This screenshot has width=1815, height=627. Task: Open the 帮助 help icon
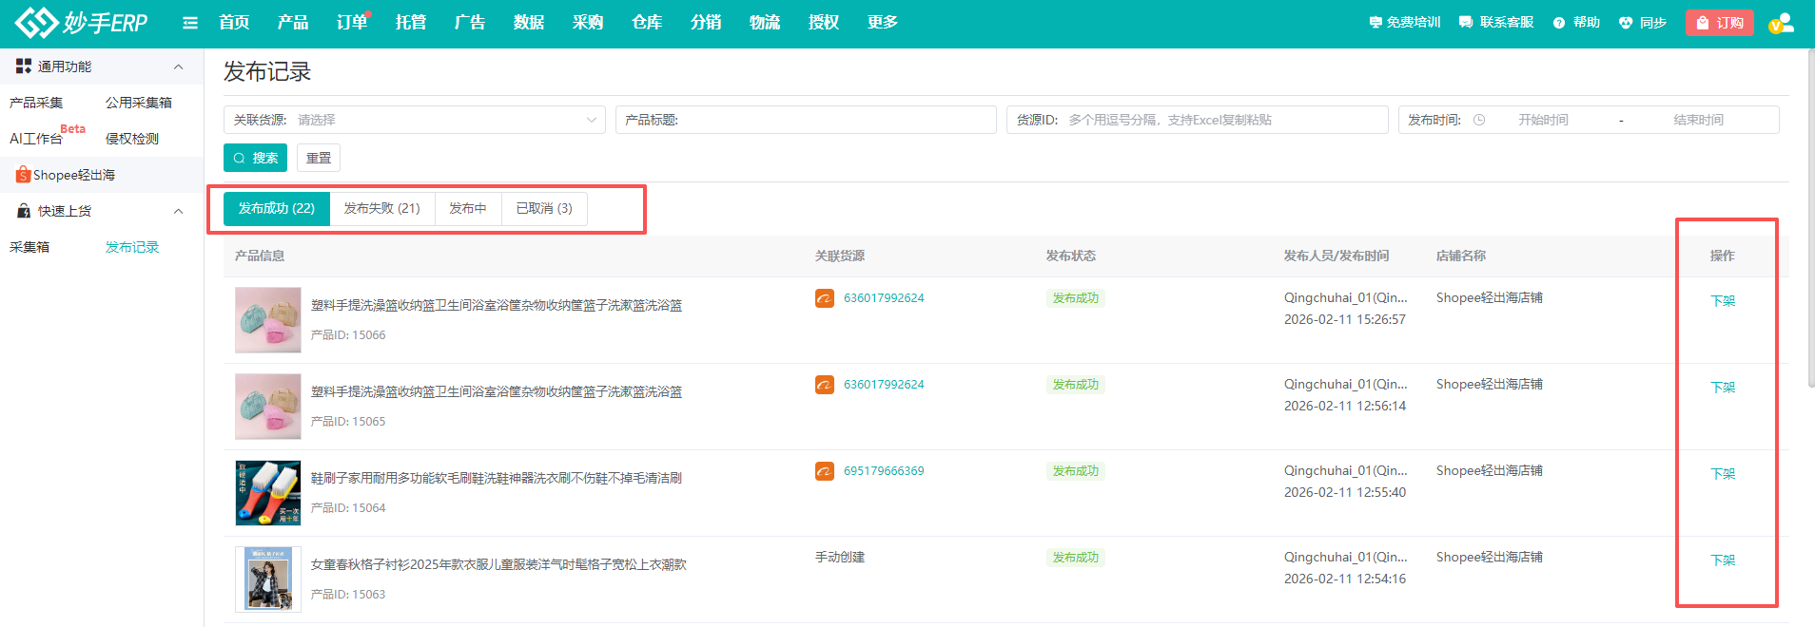pyautogui.click(x=1559, y=23)
